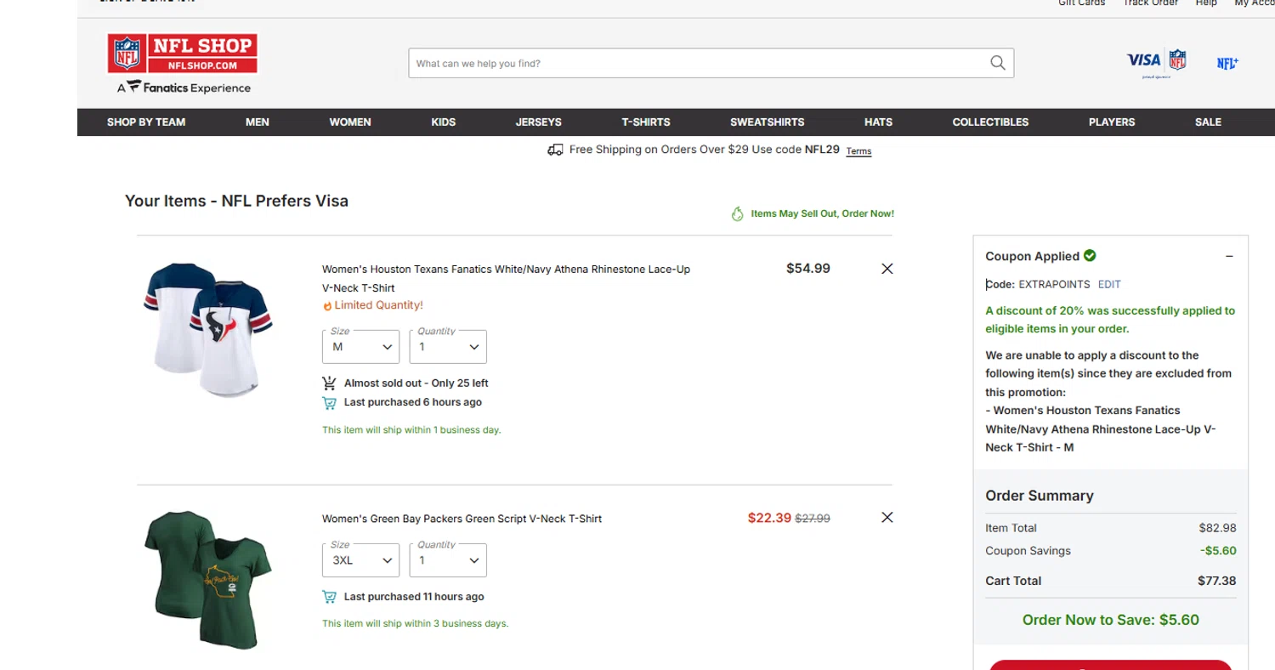Screen dimensions: 1275x670
Task: Open the Jerseys menu
Action: 539,122
